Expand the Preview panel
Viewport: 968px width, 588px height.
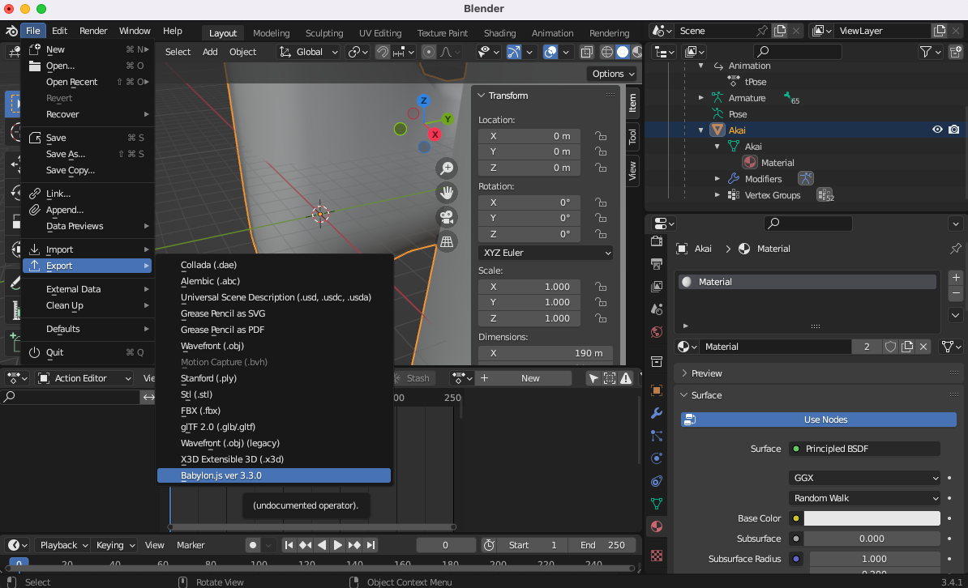pyautogui.click(x=706, y=373)
